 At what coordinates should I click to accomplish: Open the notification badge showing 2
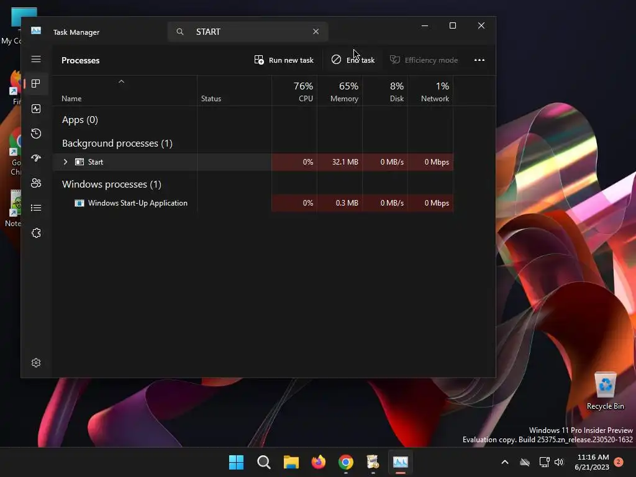pos(619,462)
